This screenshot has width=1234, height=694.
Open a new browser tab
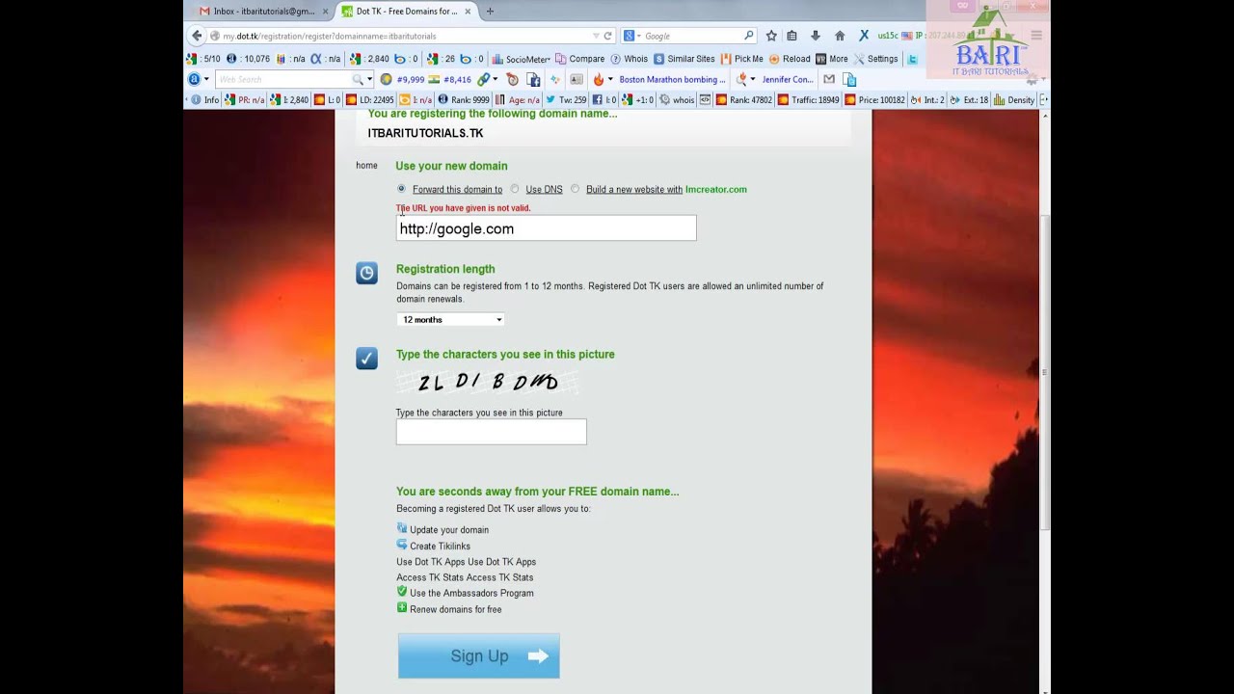pos(490,12)
